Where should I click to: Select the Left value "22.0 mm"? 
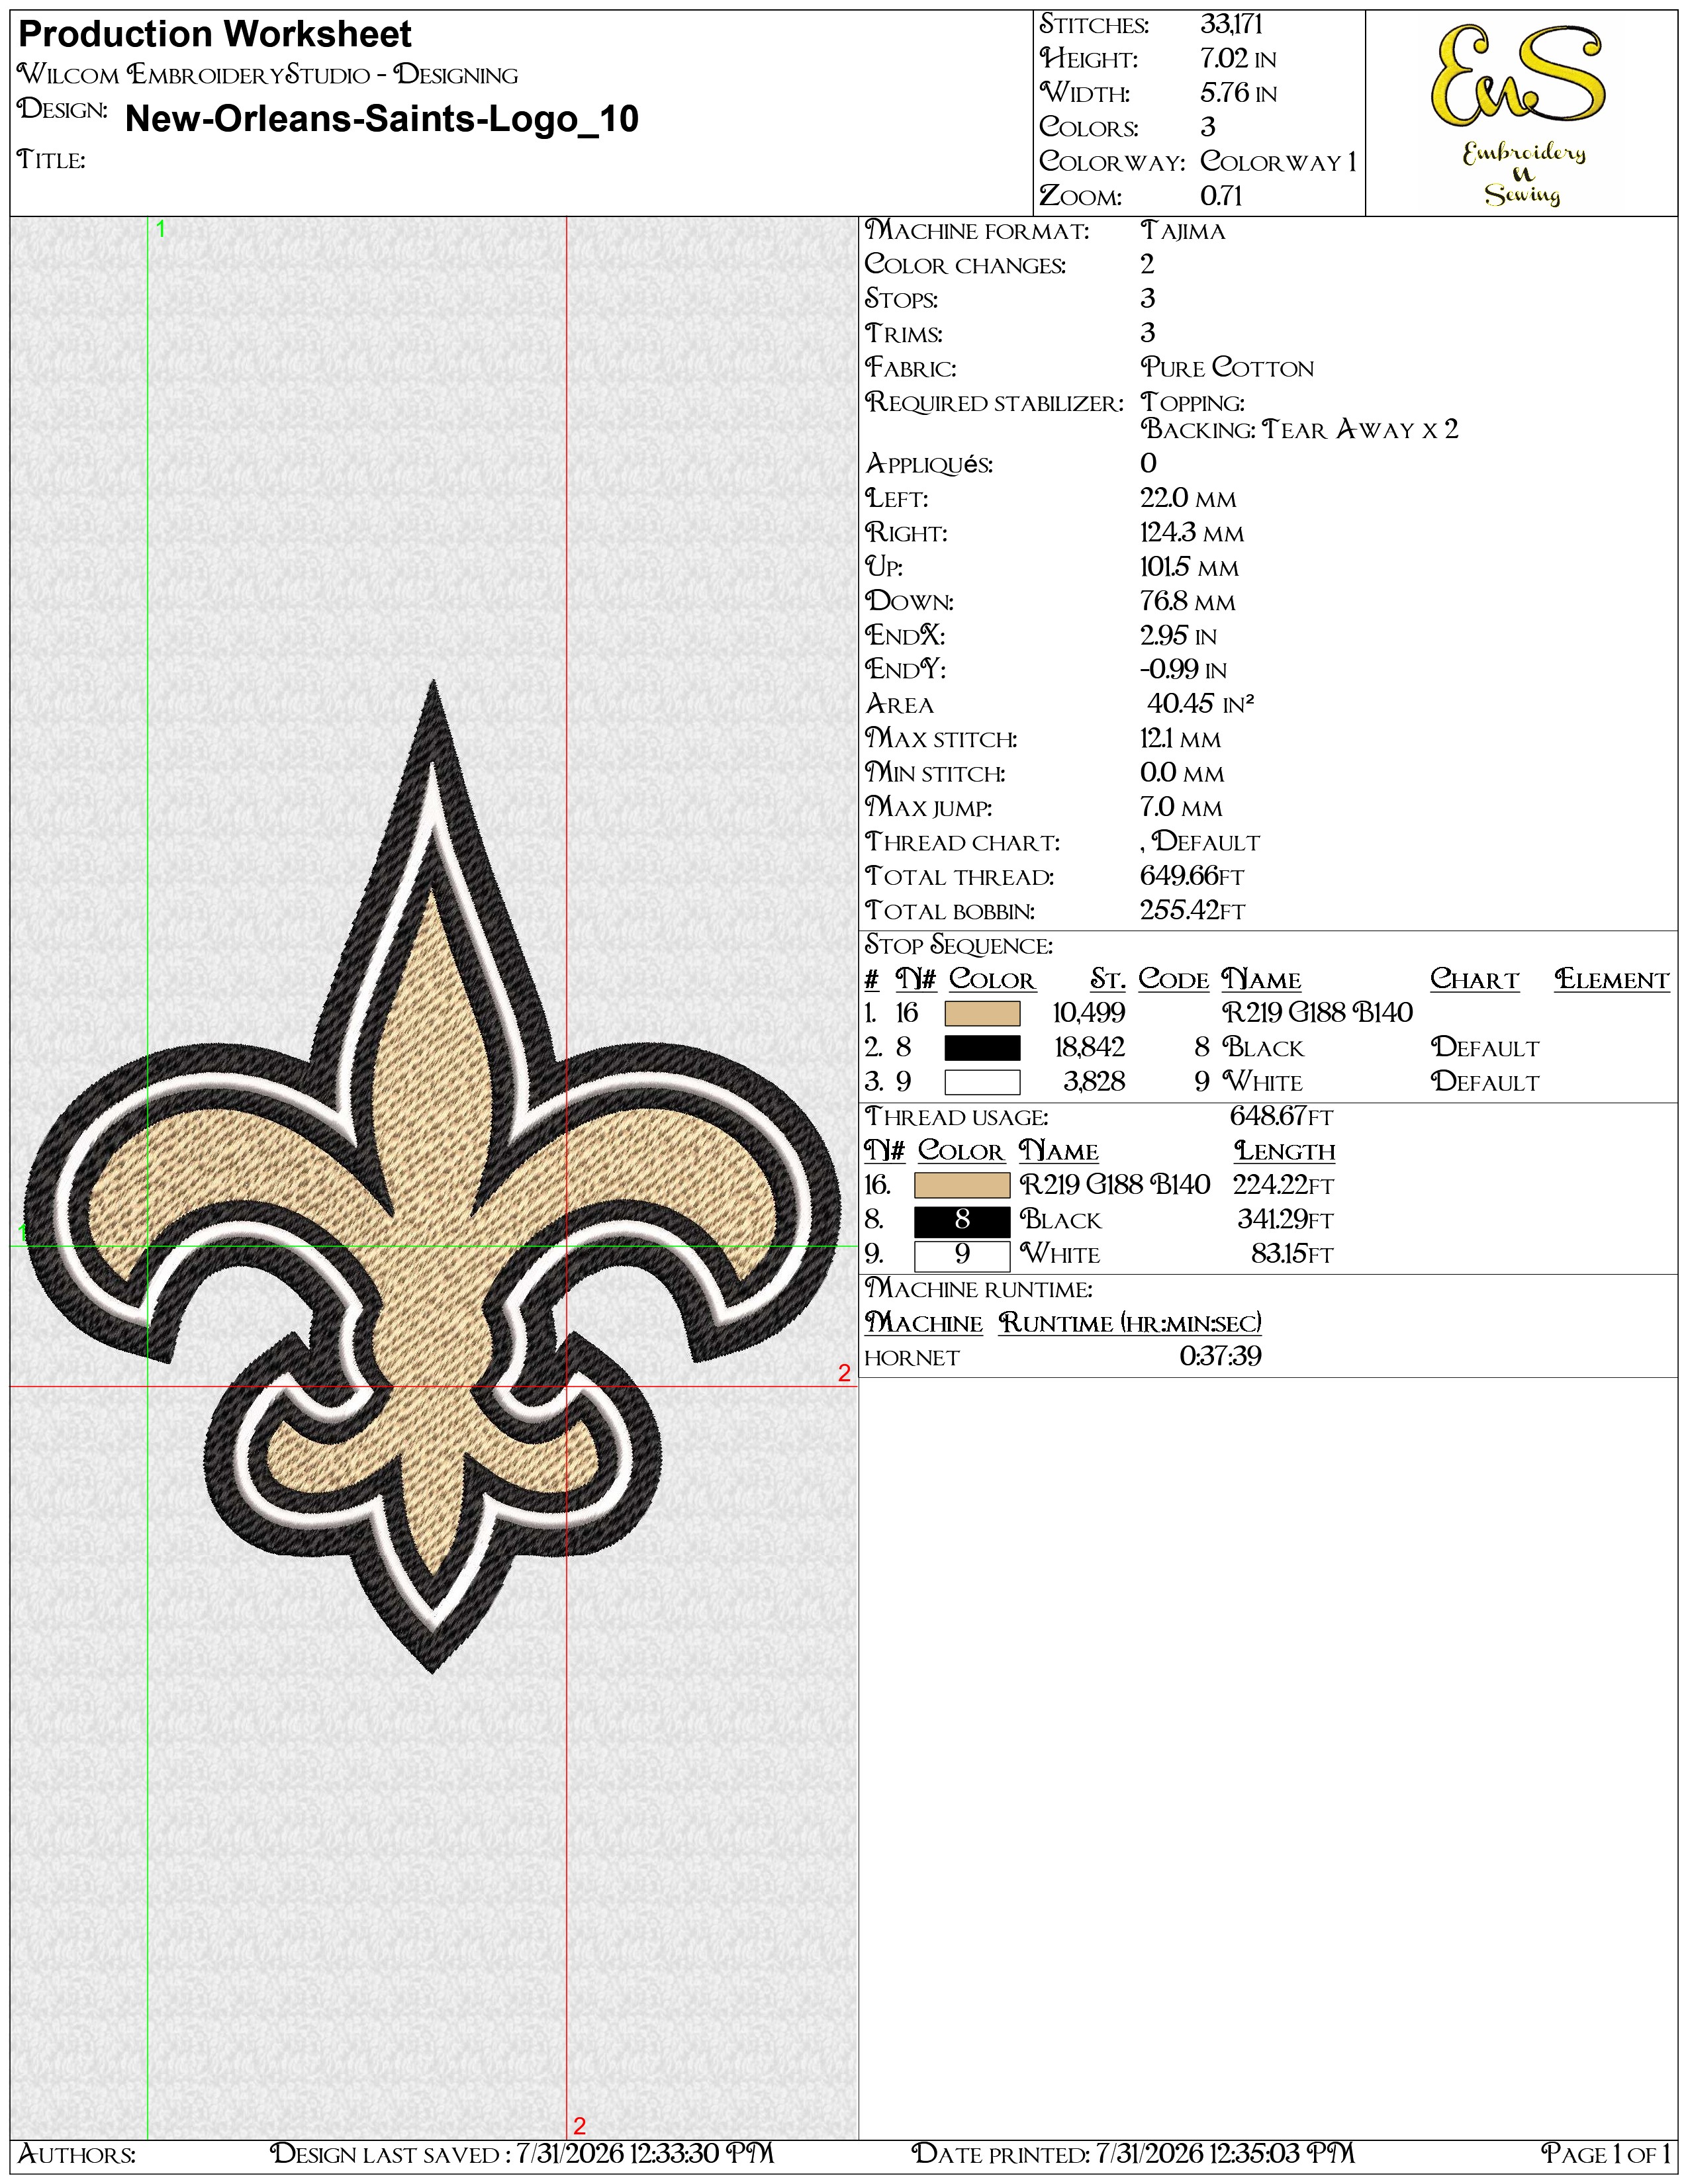tap(1188, 498)
